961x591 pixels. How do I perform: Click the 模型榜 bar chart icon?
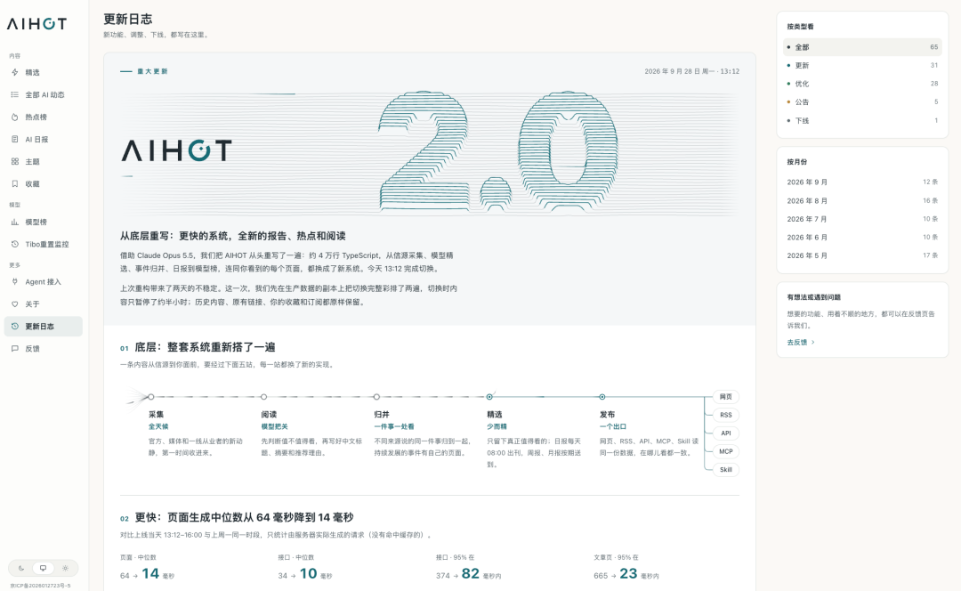tap(15, 222)
